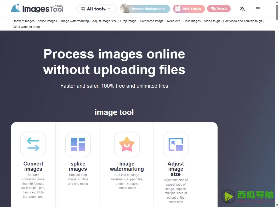Screen dimensions: 279x207
Task: Click the 西瓜导航 watermelon icon
Action: 228,197
